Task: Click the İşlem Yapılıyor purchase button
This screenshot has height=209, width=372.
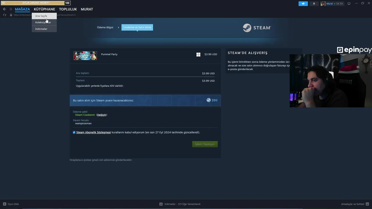Action: (x=205, y=144)
